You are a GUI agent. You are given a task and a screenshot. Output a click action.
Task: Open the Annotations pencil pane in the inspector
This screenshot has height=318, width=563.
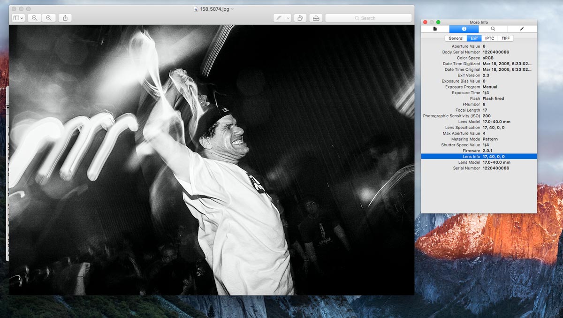tap(522, 29)
